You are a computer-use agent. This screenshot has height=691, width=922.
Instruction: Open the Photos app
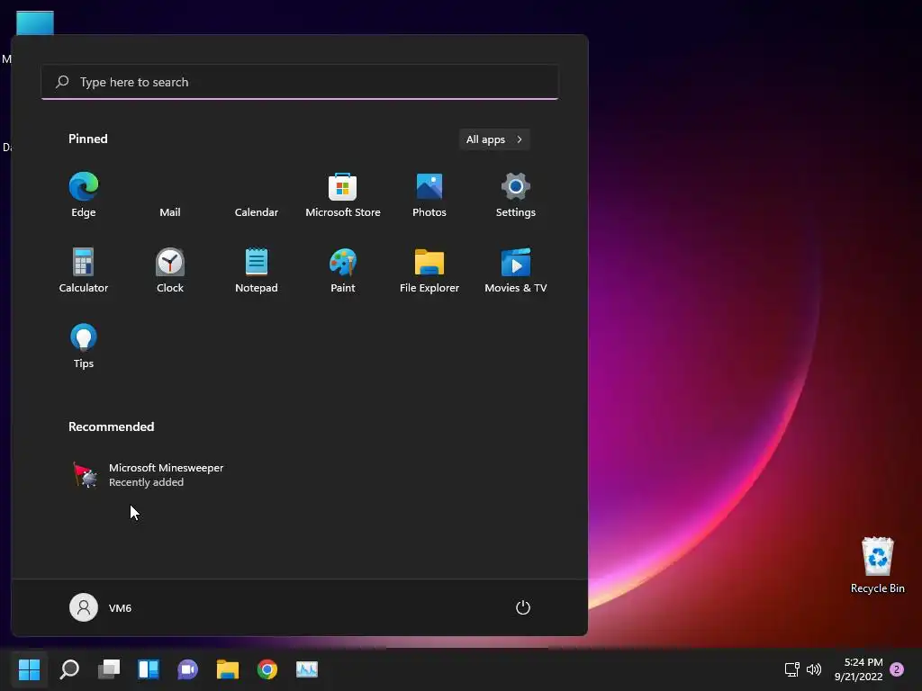click(x=429, y=195)
